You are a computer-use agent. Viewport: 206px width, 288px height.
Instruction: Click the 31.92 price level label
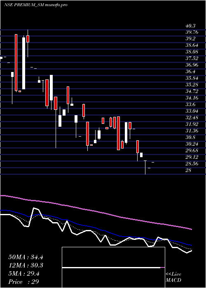coord(192,124)
